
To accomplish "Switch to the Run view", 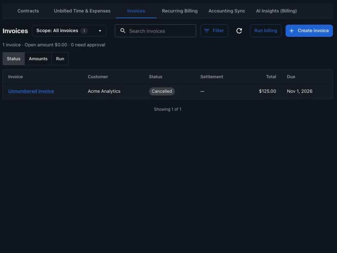I will [60, 59].
